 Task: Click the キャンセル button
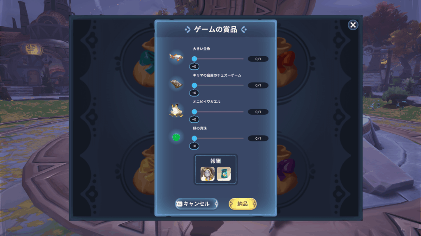coord(197,204)
